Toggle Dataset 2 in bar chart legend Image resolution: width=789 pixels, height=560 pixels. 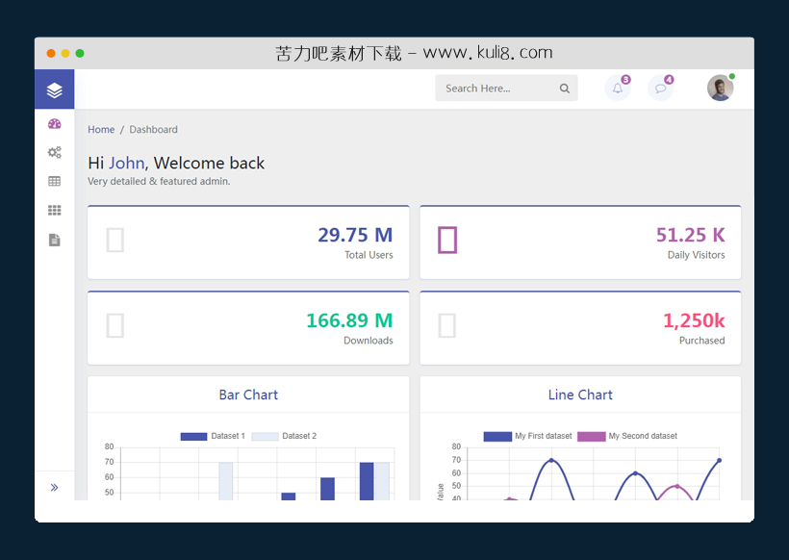tap(284, 436)
